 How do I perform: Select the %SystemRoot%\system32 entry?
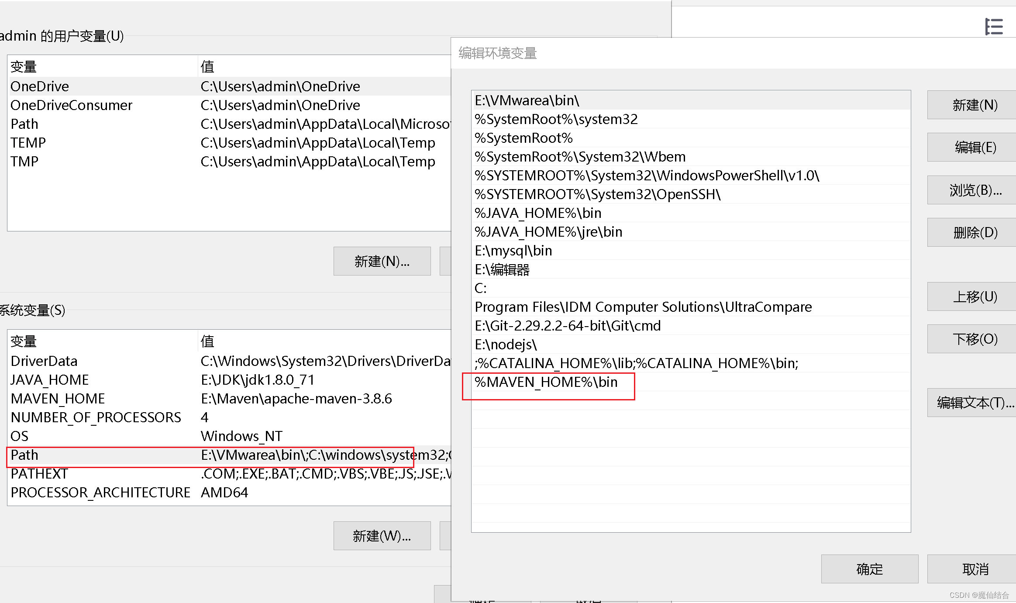[x=691, y=119]
